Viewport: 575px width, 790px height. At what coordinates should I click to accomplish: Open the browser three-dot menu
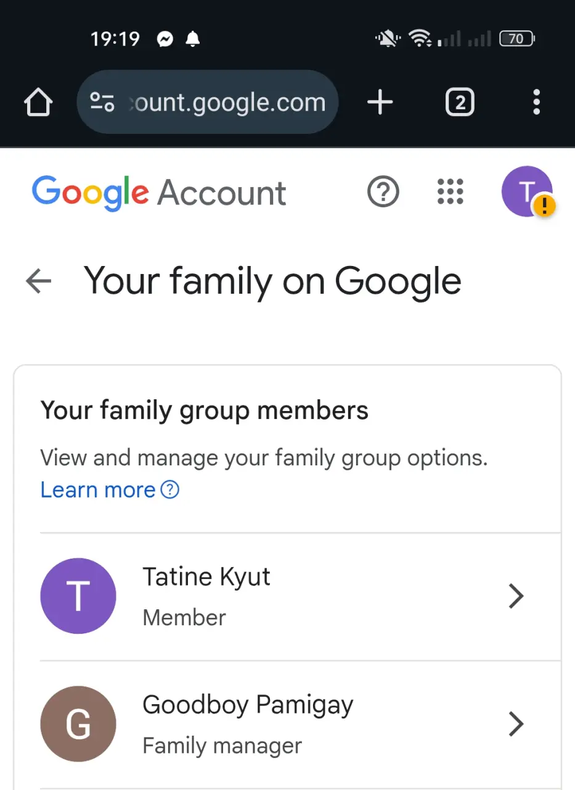[x=537, y=102]
